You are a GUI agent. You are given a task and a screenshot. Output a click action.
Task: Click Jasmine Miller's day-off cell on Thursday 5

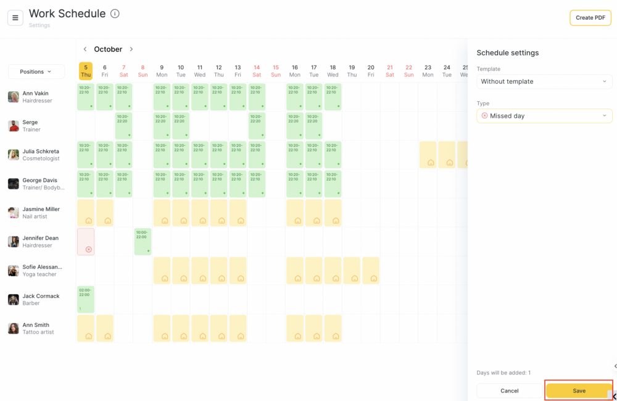[86, 212]
